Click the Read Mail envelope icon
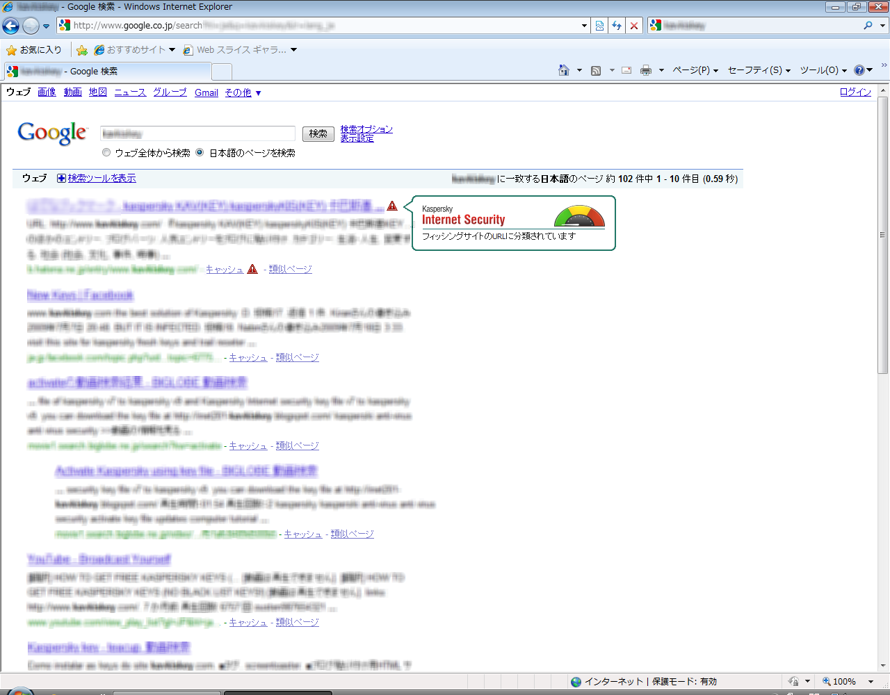The width and height of the screenshot is (890, 695). point(626,70)
